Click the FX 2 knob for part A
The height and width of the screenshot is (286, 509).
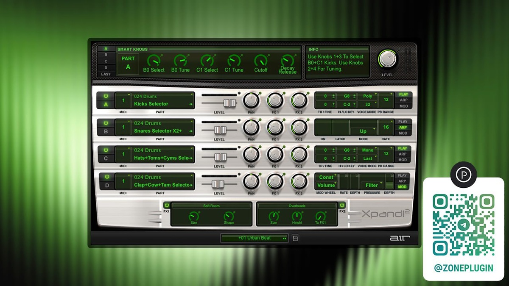coord(299,101)
